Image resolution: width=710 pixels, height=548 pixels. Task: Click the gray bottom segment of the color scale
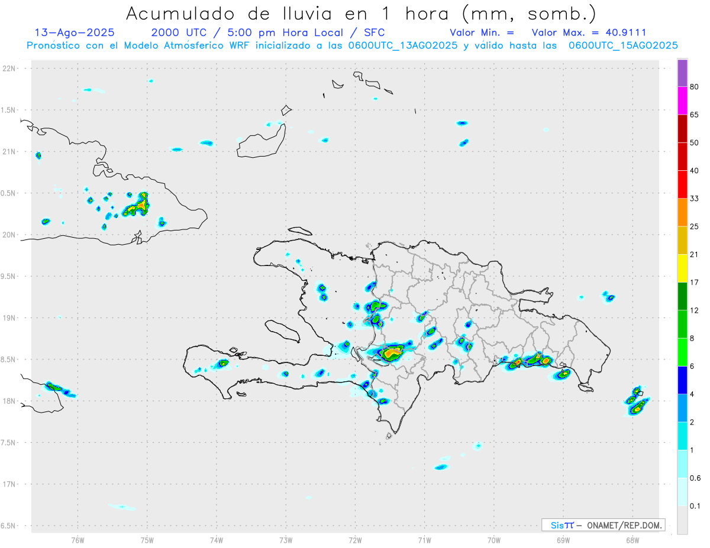pos(682,520)
